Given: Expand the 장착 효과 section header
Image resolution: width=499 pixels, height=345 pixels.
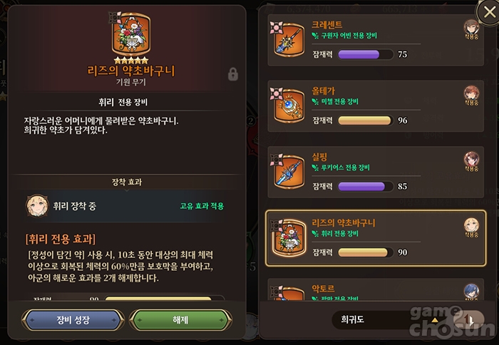Looking at the screenshot, I should pyautogui.click(x=127, y=182).
